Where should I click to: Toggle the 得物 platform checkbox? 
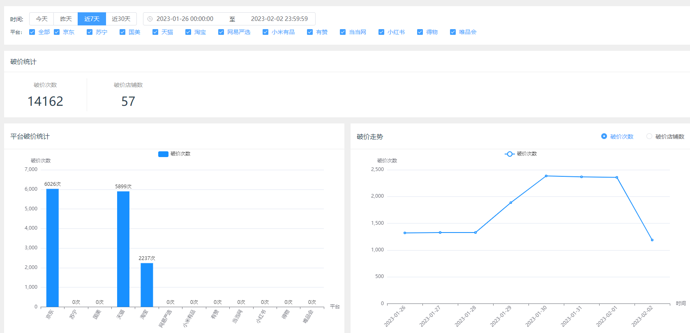(x=420, y=32)
